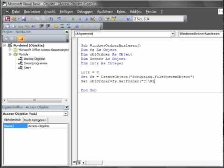Click the control icon left of Datei

click(x=7, y=12)
